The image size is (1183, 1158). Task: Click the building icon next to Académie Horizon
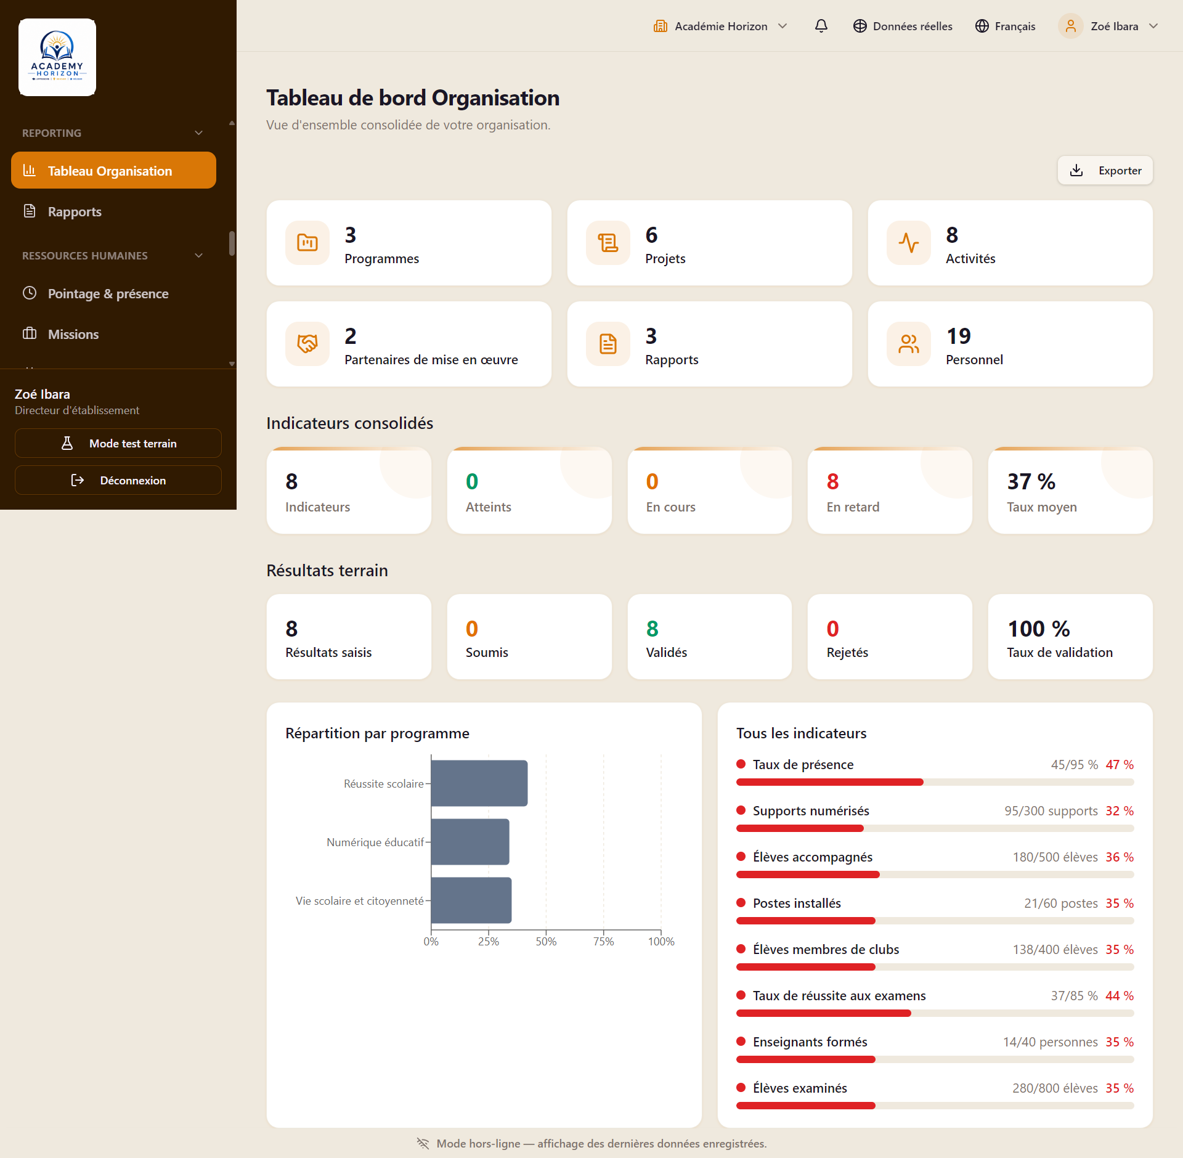(x=661, y=26)
